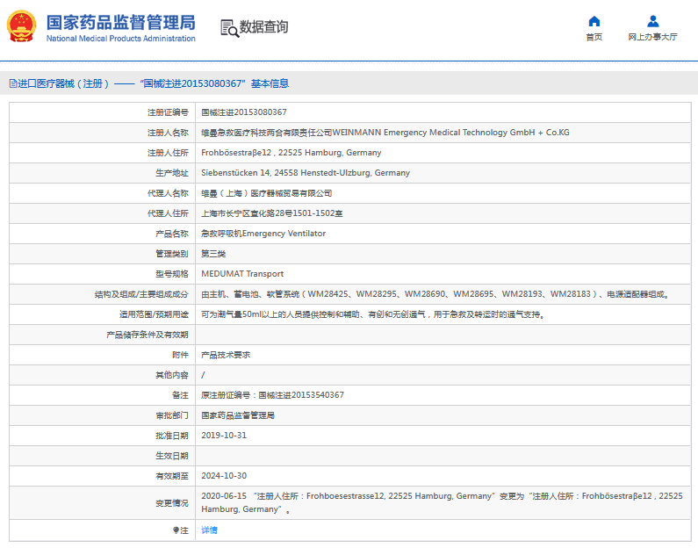
Task: Click the 结构及组成/主要组成成分 label
Action: click(x=141, y=294)
